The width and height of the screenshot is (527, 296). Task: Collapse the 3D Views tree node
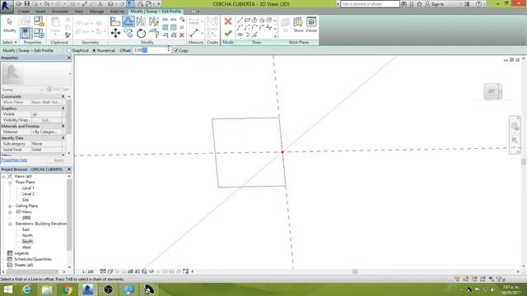[x=10, y=212]
